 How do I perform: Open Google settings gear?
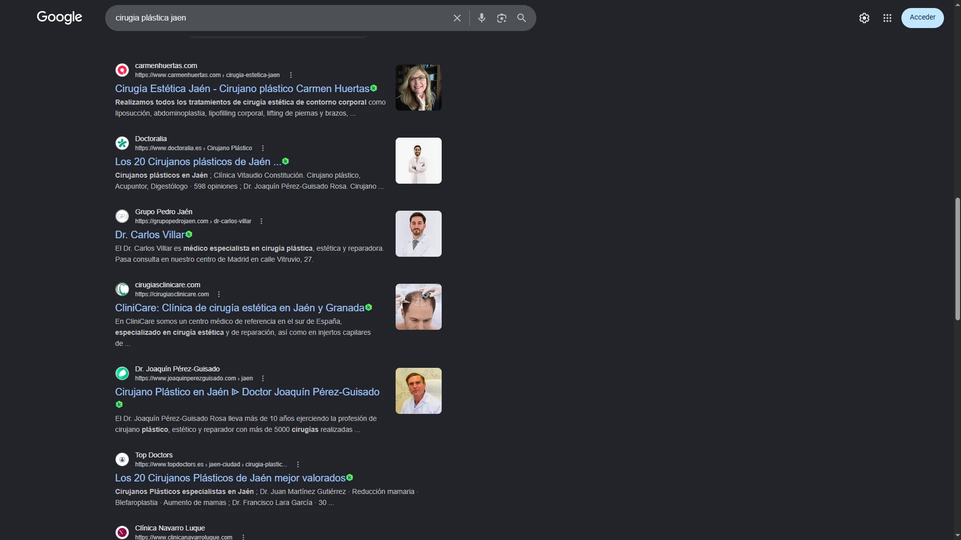tap(864, 18)
